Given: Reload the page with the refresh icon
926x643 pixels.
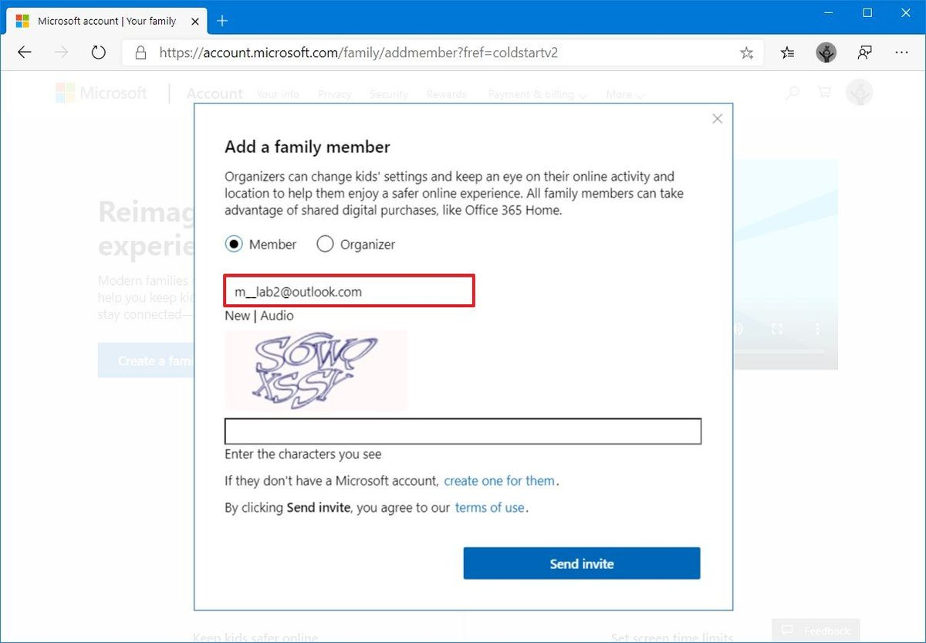Looking at the screenshot, I should click(98, 52).
